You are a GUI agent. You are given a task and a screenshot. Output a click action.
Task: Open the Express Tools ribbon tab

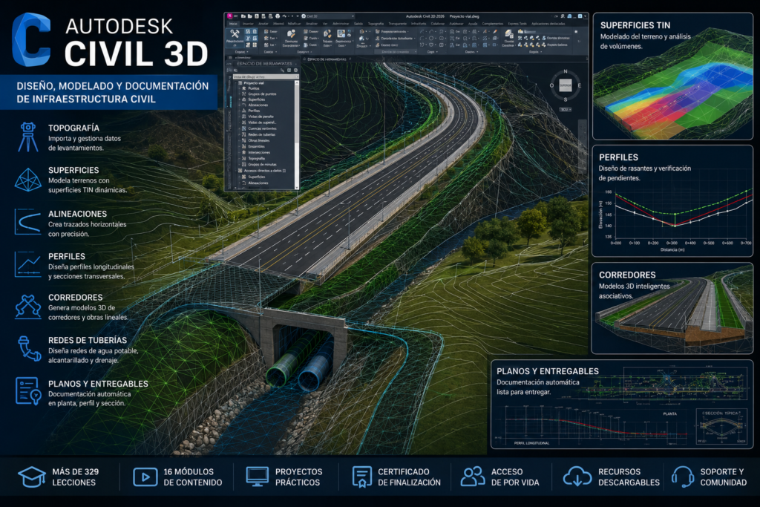[517, 24]
